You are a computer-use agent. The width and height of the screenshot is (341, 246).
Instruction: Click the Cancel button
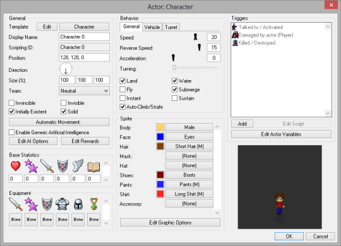pos(320,236)
